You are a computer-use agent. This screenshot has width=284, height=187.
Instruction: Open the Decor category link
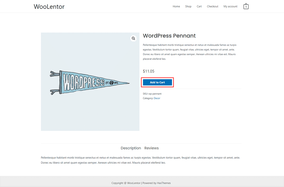(x=157, y=98)
